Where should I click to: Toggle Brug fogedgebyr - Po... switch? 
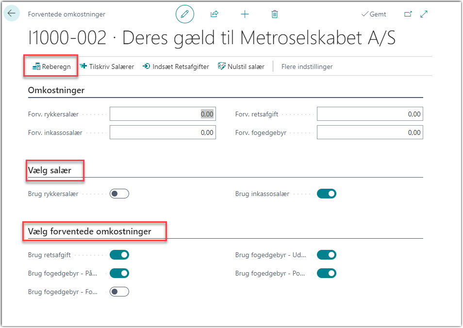[327, 273]
